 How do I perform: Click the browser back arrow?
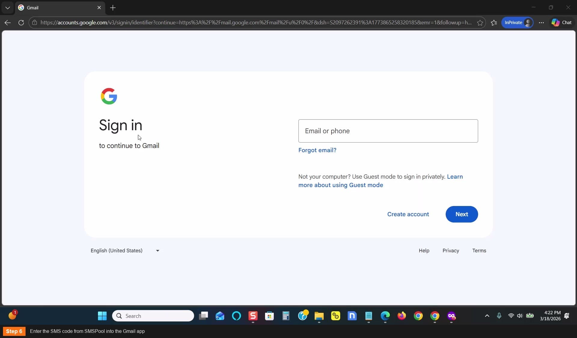tap(8, 23)
